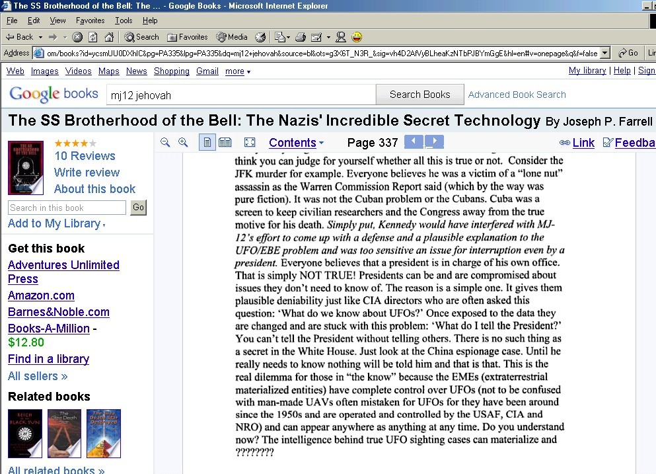Open the Edit menu
This screenshot has width=656, height=474.
coord(34,20)
